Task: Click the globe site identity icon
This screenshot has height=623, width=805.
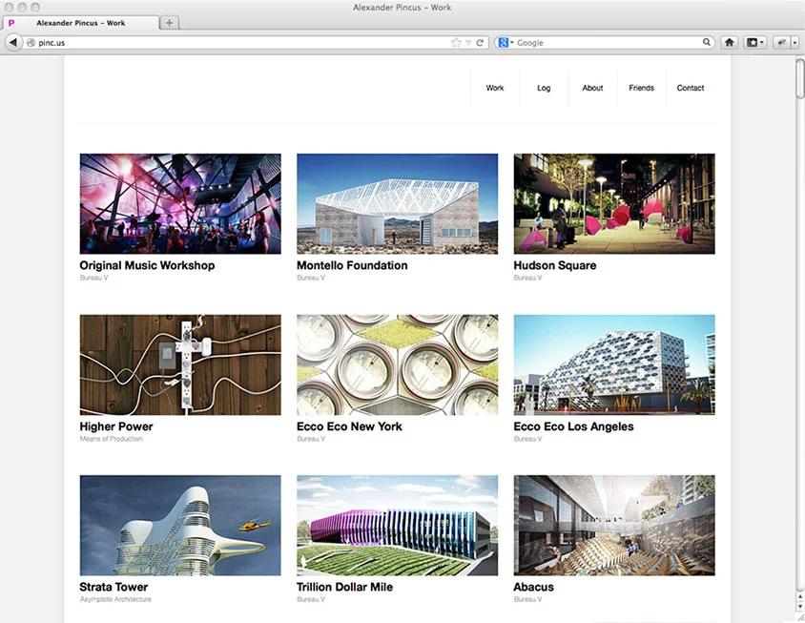Action: (31, 43)
